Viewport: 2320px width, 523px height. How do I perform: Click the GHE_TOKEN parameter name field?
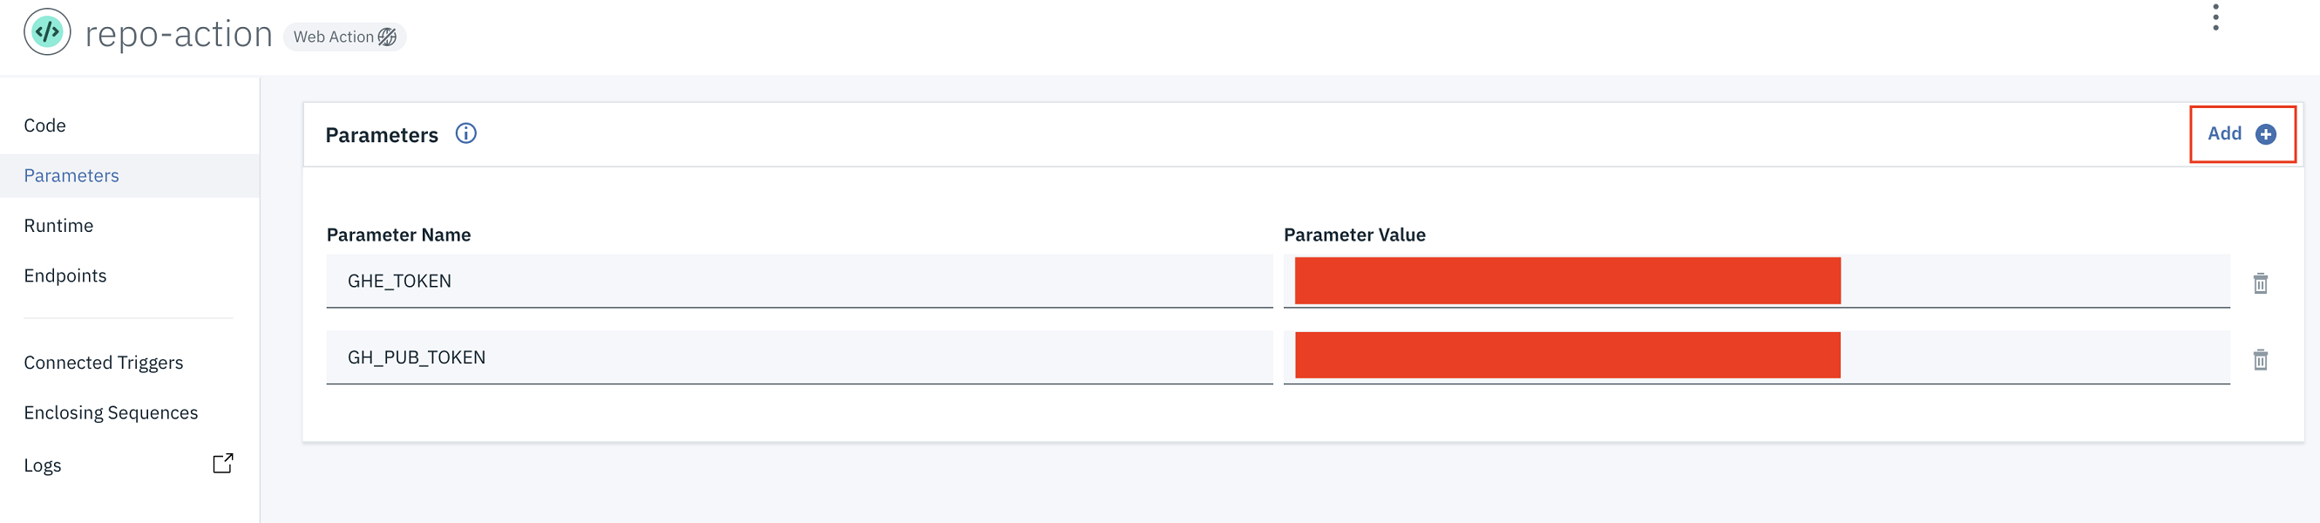(798, 281)
